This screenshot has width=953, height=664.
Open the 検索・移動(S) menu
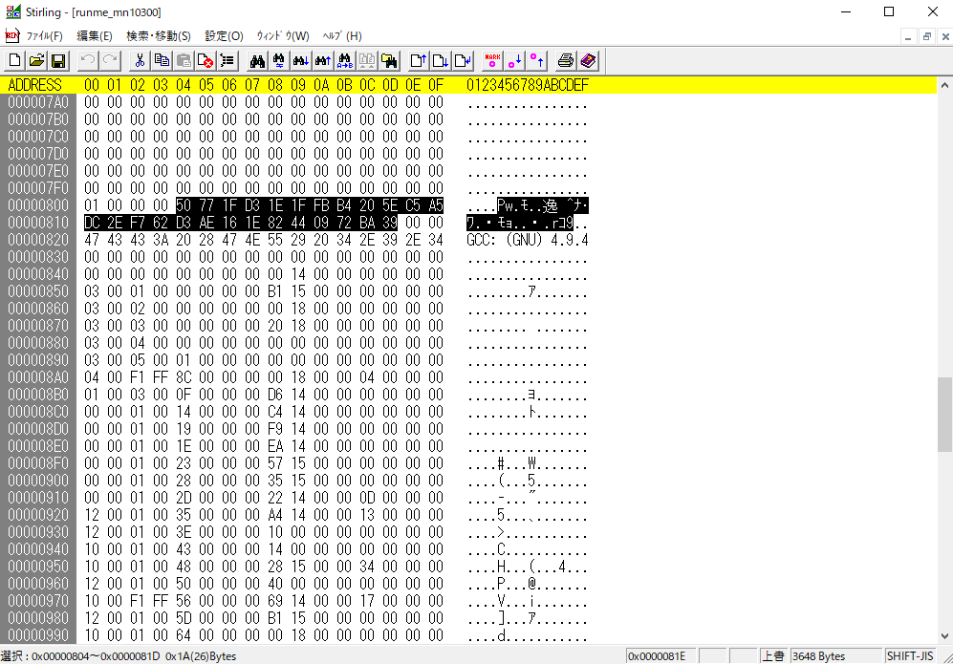click(159, 36)
